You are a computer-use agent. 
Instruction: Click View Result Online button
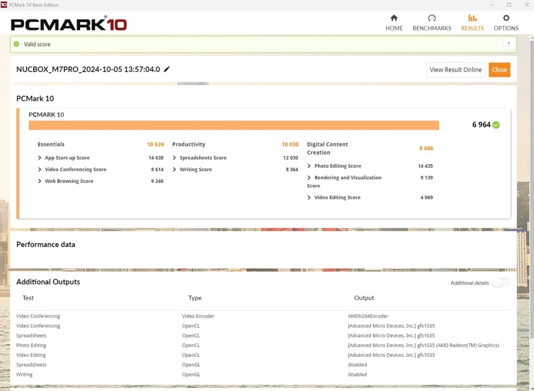point(456,70)
